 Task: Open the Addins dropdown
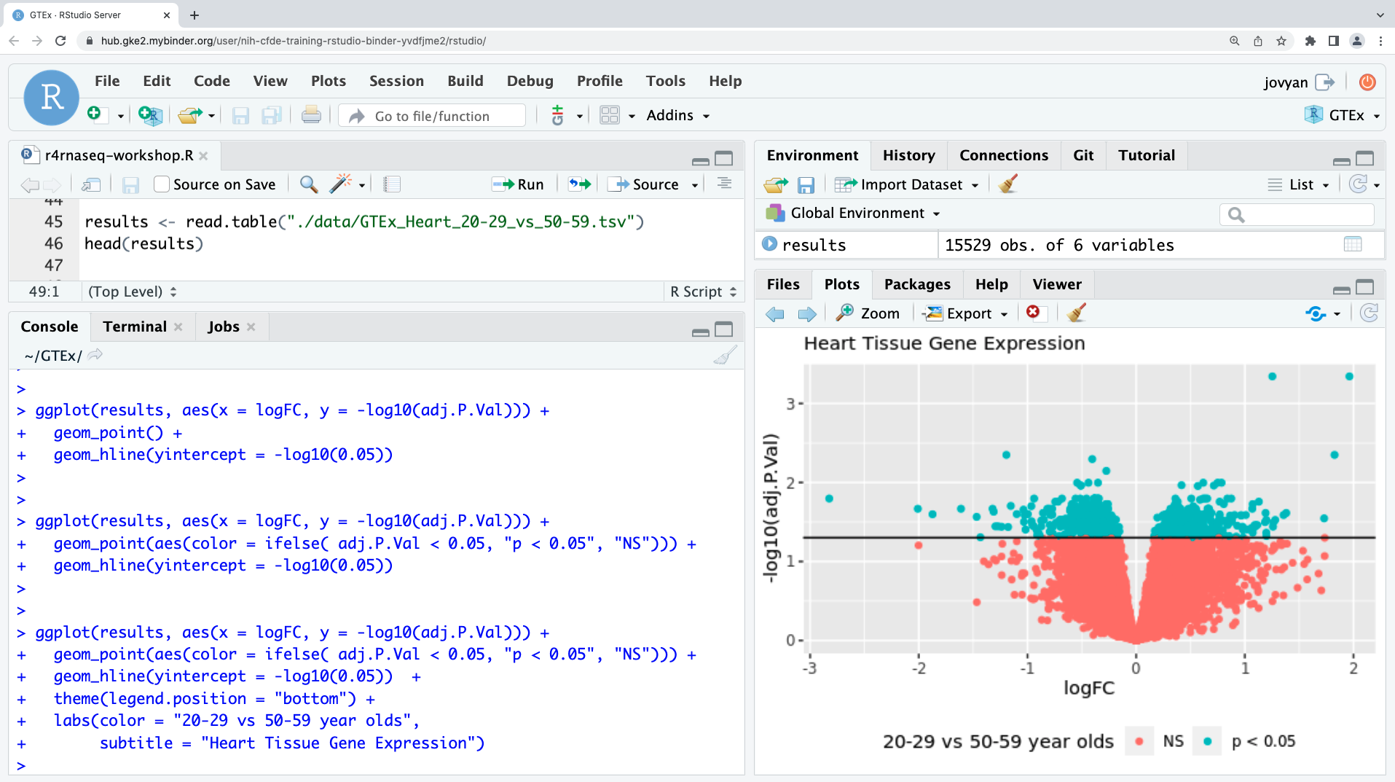(677, 115)
